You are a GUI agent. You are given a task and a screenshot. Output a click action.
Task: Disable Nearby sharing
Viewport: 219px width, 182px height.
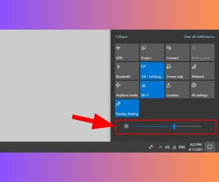(x=127, y=108)
